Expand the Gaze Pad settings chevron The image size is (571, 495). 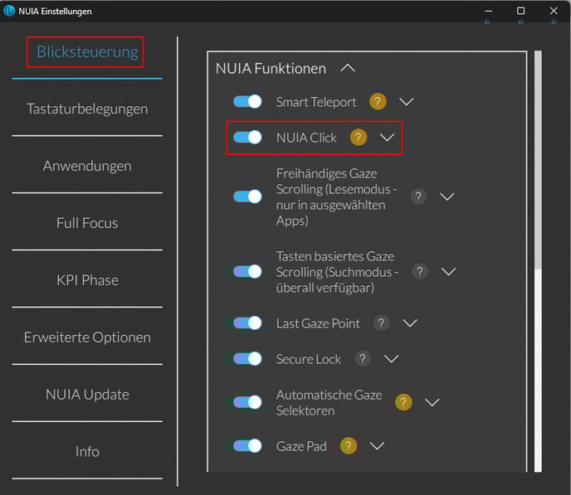(x=377, y=446)
